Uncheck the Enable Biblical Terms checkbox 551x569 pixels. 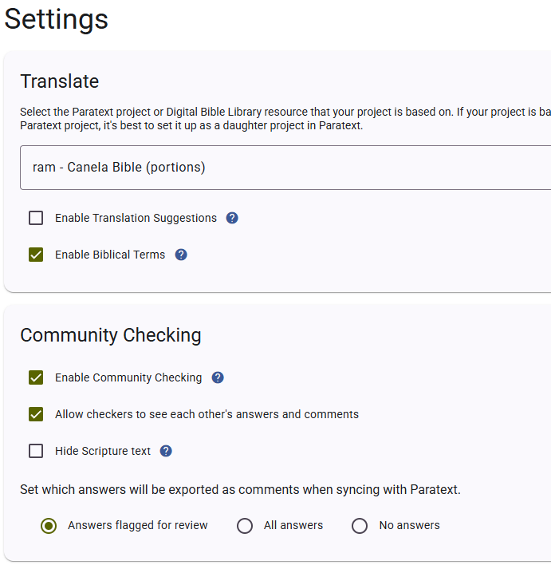click(x=36, y=255)
